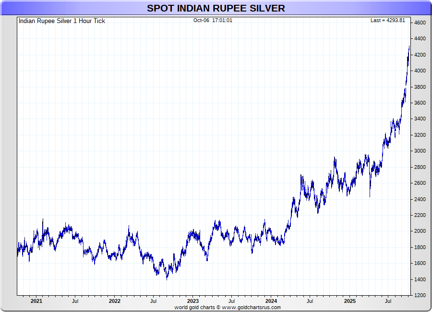
Task: Click the 2024 year label on time axis
Action: [271, 301]
